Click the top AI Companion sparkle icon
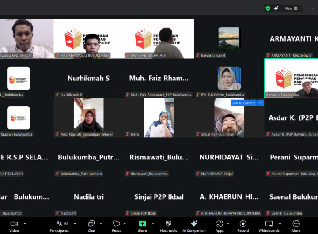The image size is (318, 234). pos(276,8)
